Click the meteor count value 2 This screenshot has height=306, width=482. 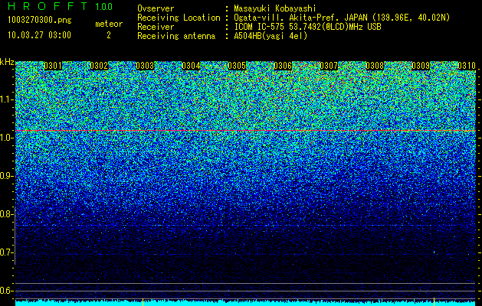[109, 35]
